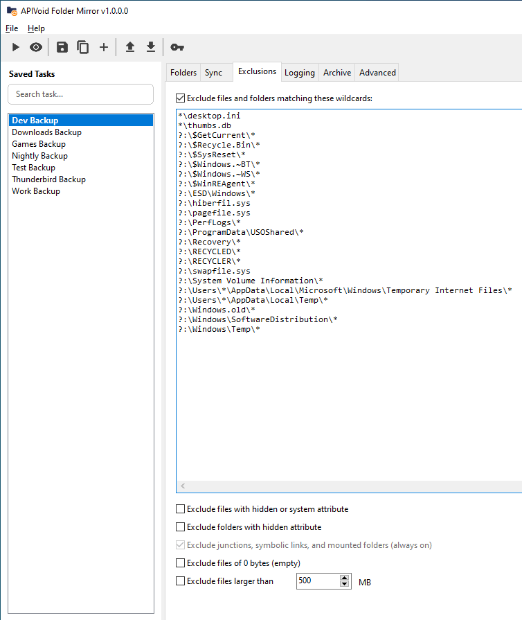Duplicate task with the copy icon
The image size is (522, 620).
pyautogui.click(x=82, y=47)
